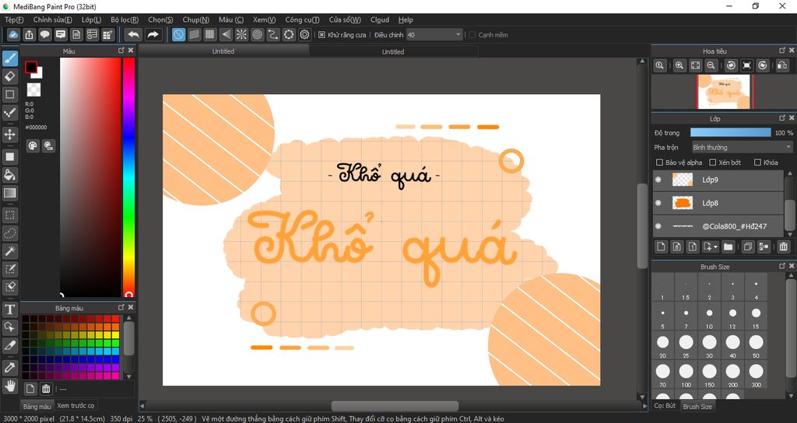Open the Help menu
The width and height of the screenshot is (797, 423).
[x=406, y=19]
